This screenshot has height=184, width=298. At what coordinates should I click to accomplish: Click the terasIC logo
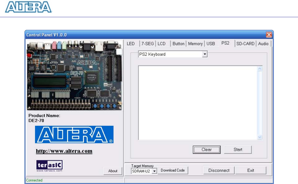50,166
